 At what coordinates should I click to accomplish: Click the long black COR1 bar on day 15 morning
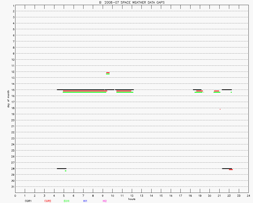(x=81, y=90)
